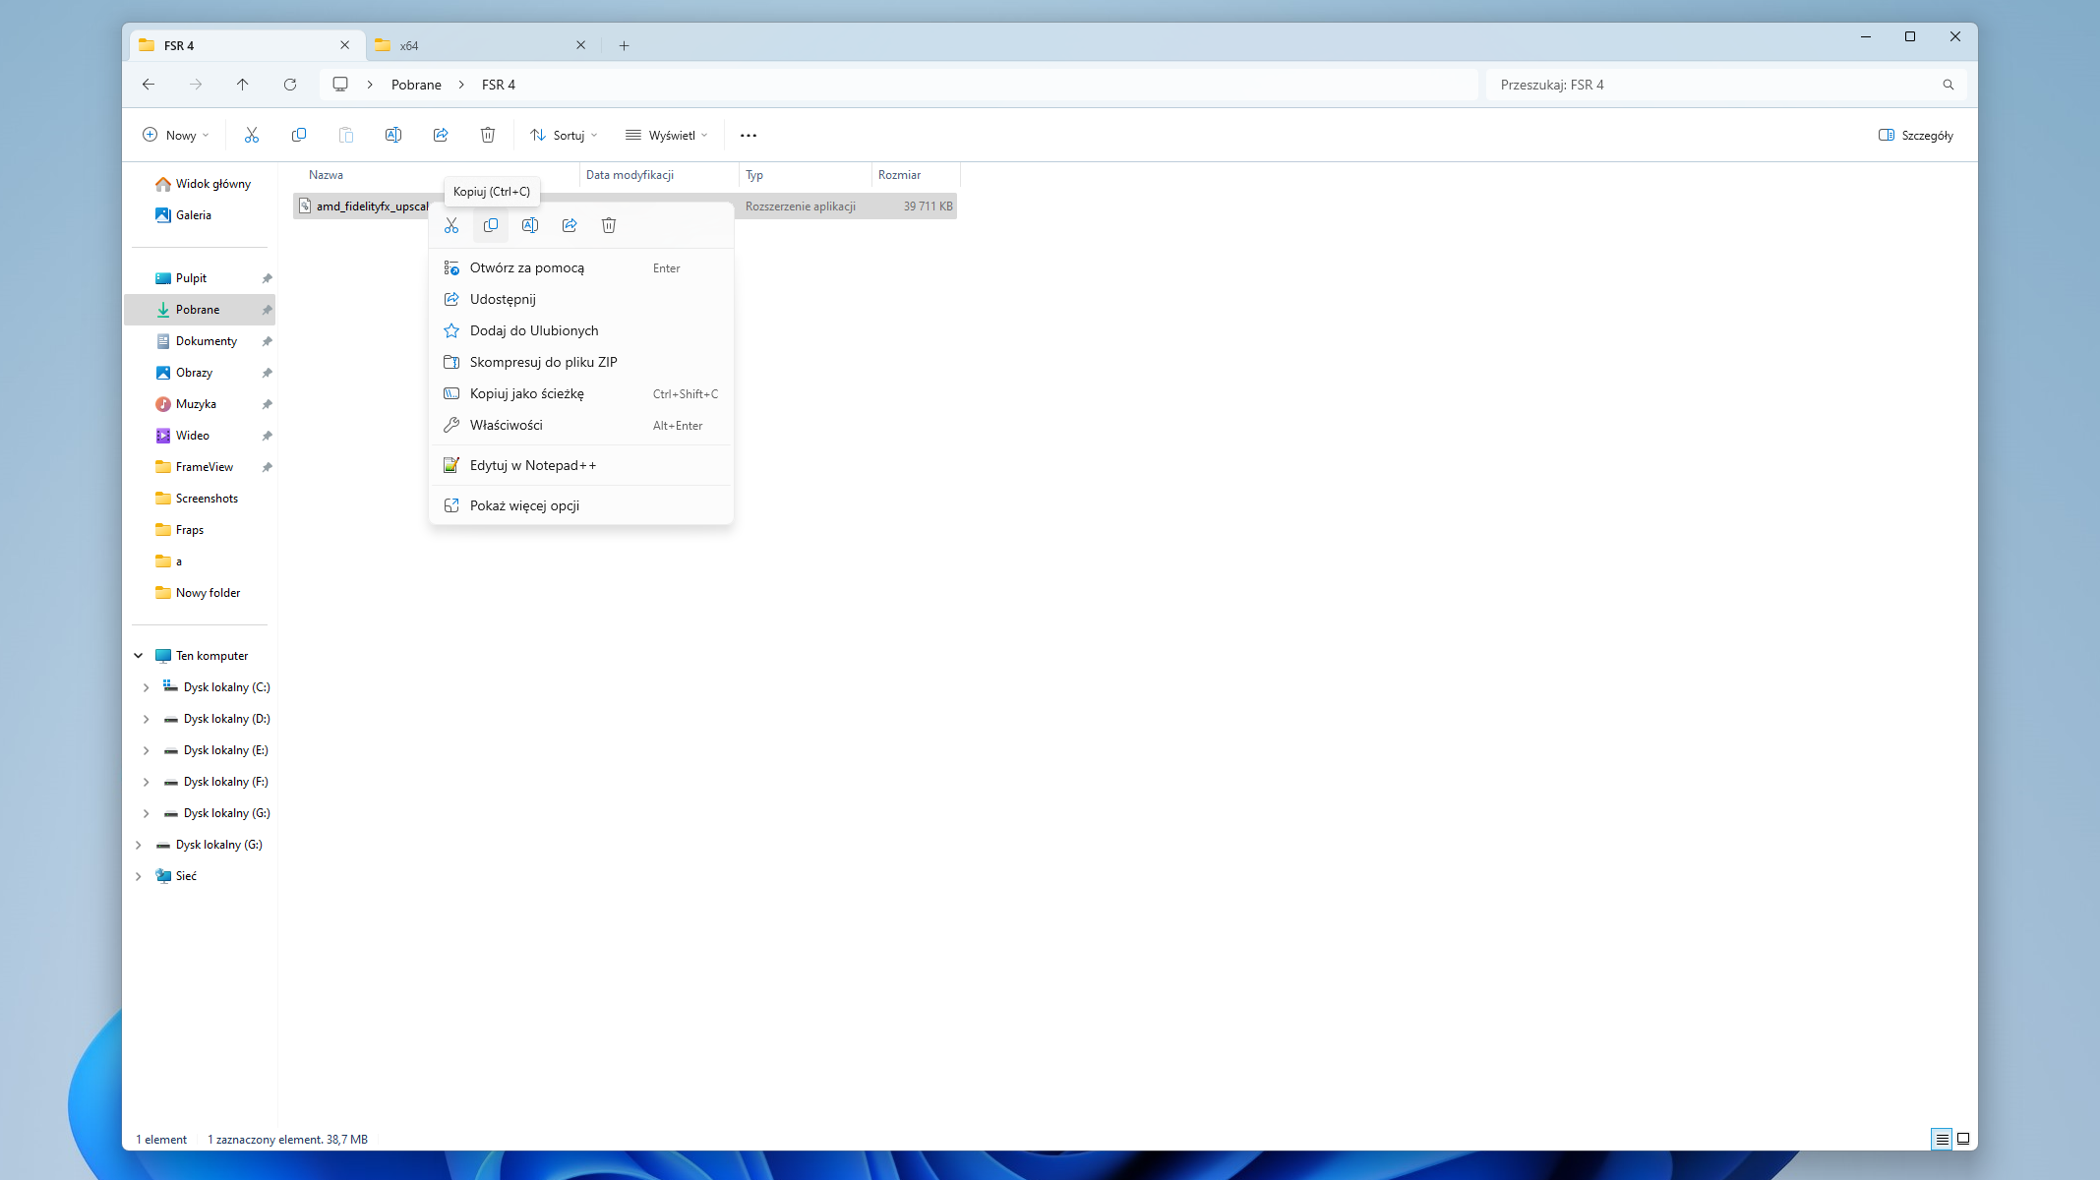Click Delete trash icon in the context menu

(x=609, y=225)
